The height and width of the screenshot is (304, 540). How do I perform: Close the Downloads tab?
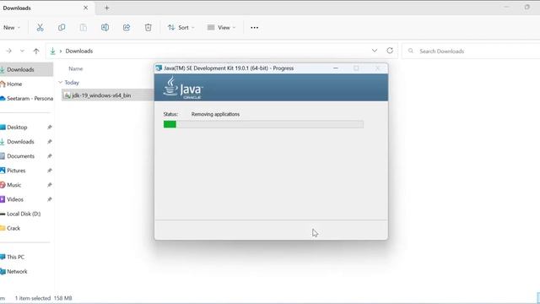click(x=86, y=8)
